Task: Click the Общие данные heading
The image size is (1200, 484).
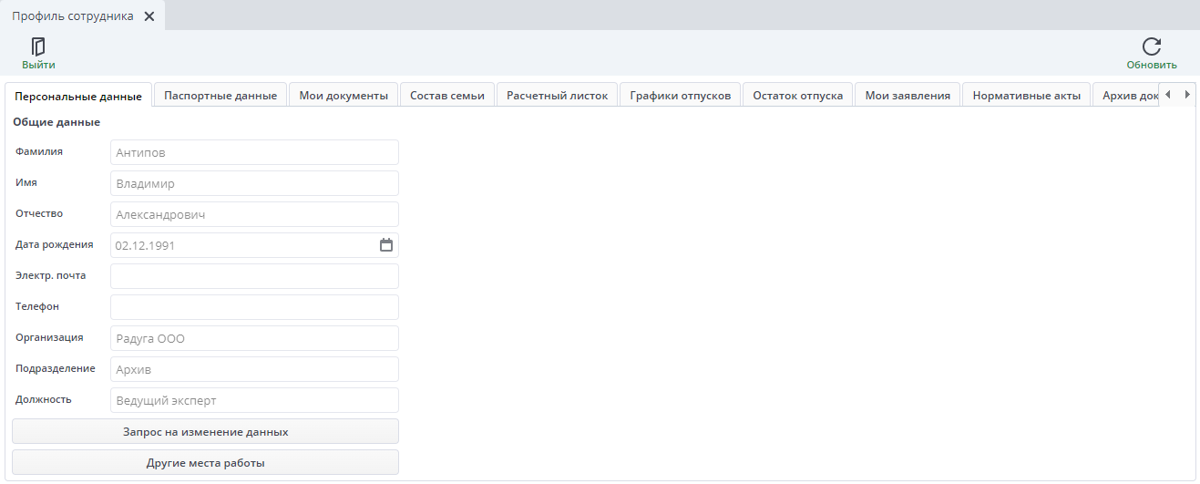Action: [x=56, y=122]
